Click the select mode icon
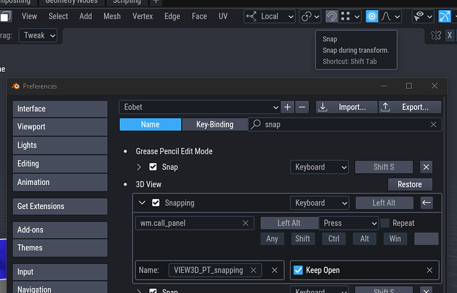This screenshot has height=293, width=457. click(x=6, y=17)
